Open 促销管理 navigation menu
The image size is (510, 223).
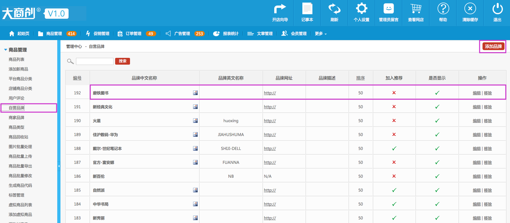pyautogui.click(x=97, y=34)
